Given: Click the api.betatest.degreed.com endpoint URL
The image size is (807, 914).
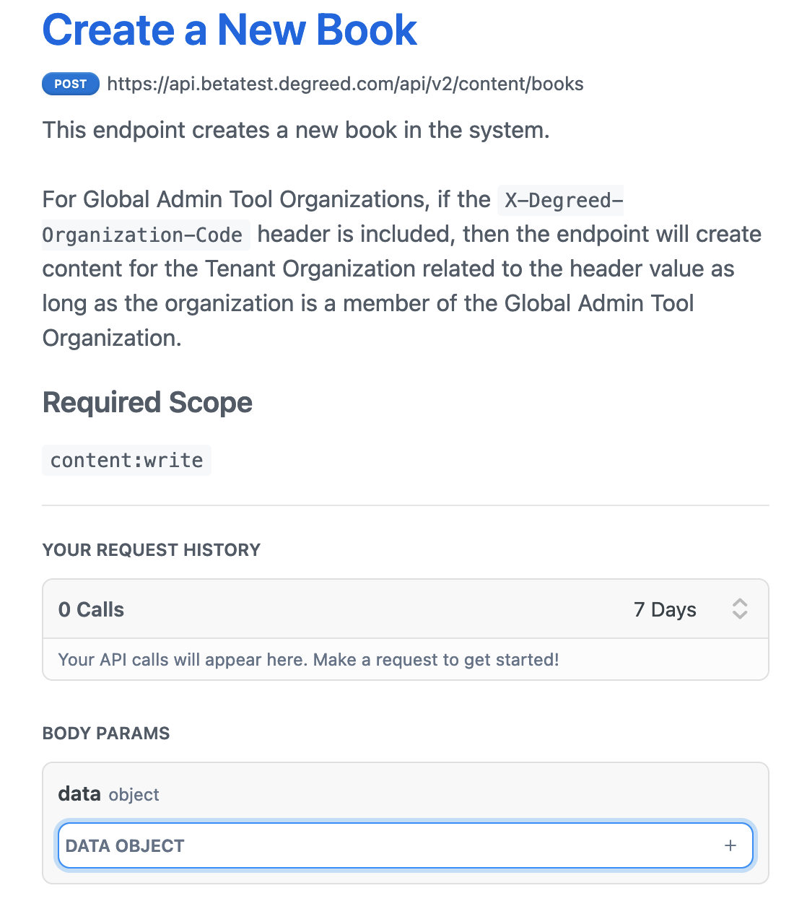Looking at the screenshot, I should click(345, 84).
